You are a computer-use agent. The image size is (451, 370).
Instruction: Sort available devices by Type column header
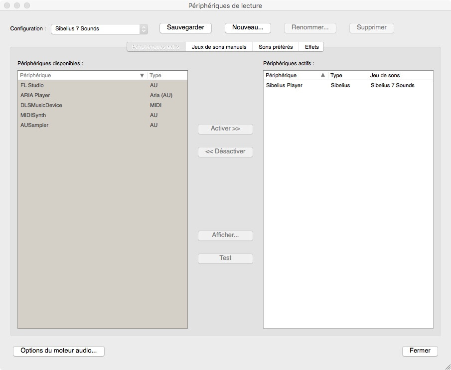167,75
